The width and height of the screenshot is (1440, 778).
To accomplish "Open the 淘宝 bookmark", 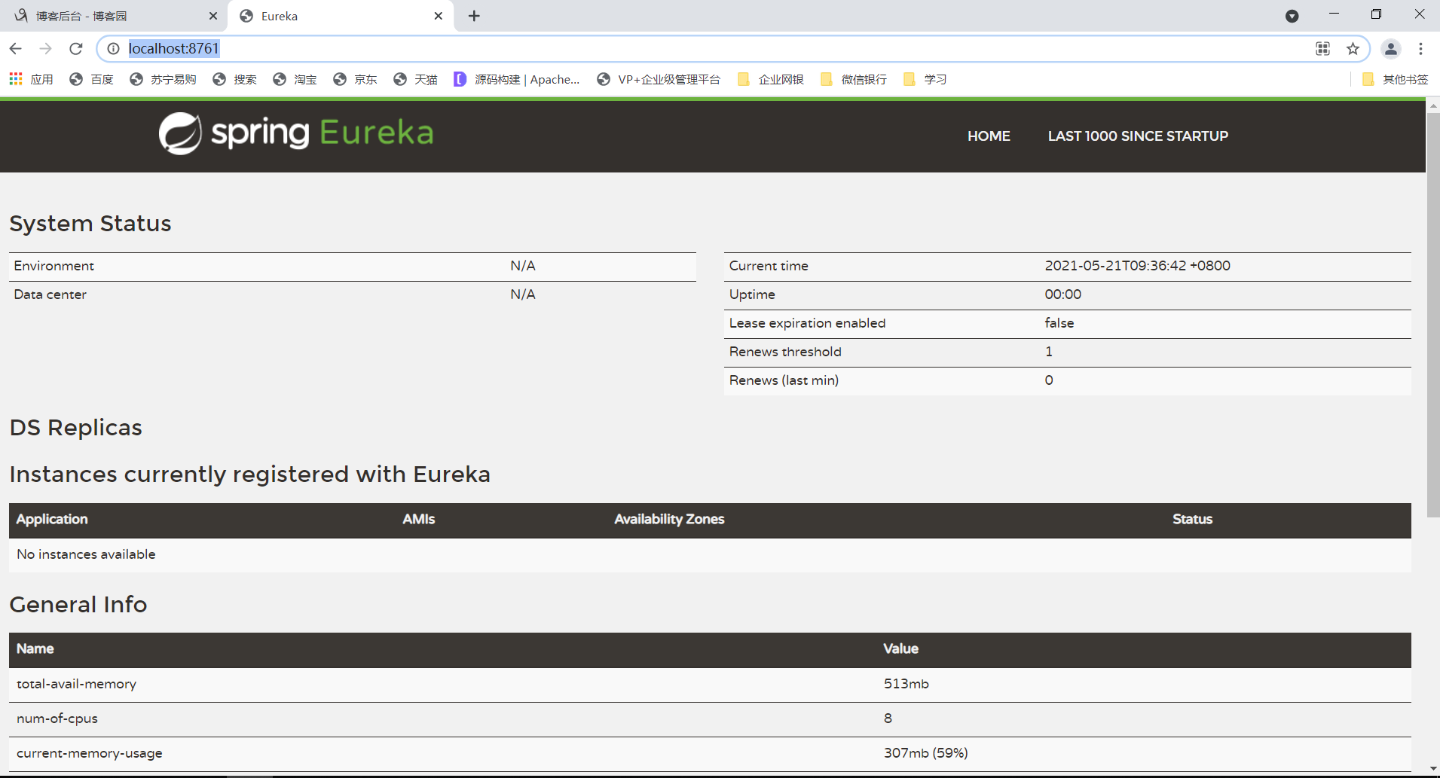I will point(295,79).
